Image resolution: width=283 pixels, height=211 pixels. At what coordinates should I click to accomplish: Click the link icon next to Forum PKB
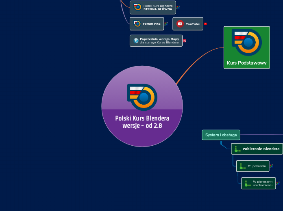[166, 24]
